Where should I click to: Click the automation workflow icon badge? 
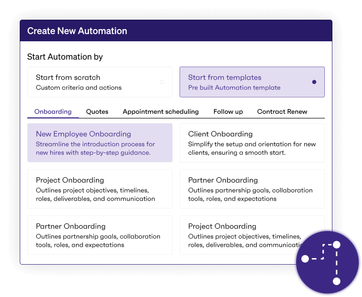[328, 263]
